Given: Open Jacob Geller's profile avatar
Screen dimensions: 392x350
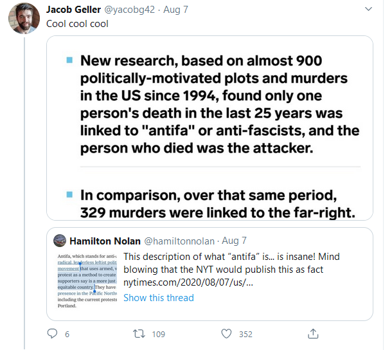Looking at the screenshot, I should pos(24,18).
